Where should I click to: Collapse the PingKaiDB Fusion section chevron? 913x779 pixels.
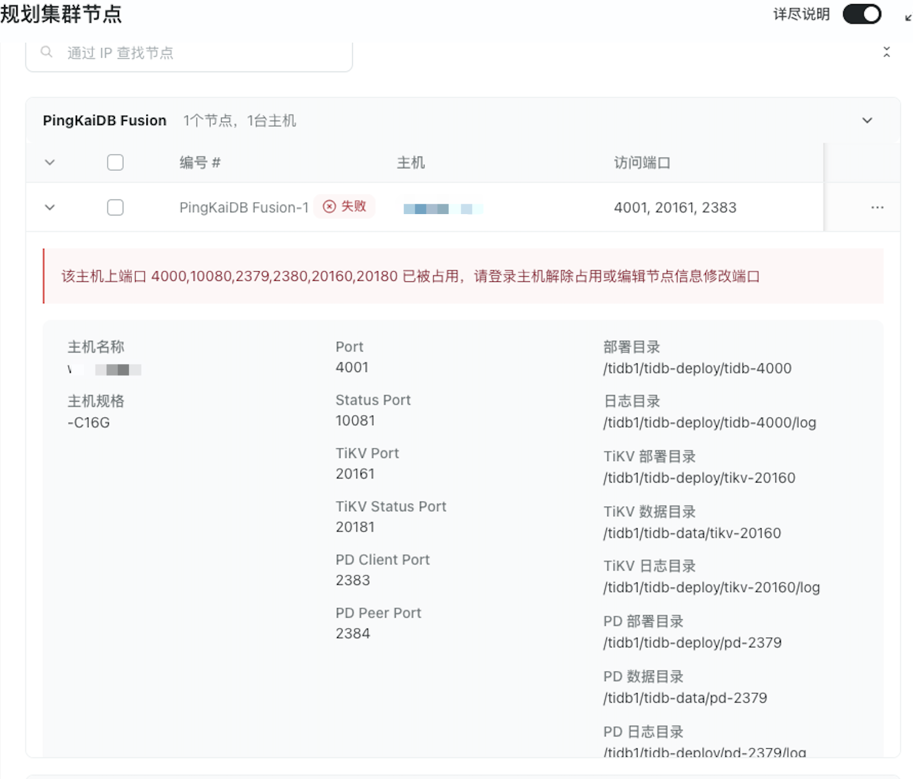[867, 120]
